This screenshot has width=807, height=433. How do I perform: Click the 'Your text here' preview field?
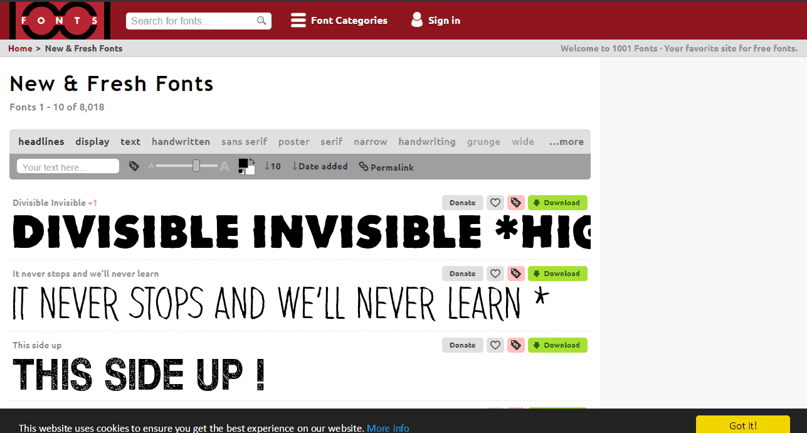pyautogui.click(x=68, y=167)
